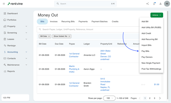Select Pay Bills from Actions menu
This screenshot has height=103, width=171.
[145, 51]
